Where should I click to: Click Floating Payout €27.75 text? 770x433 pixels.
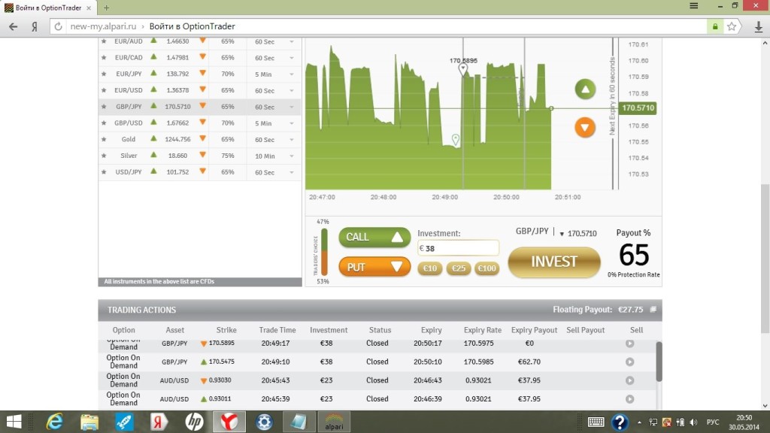point(598,310)
